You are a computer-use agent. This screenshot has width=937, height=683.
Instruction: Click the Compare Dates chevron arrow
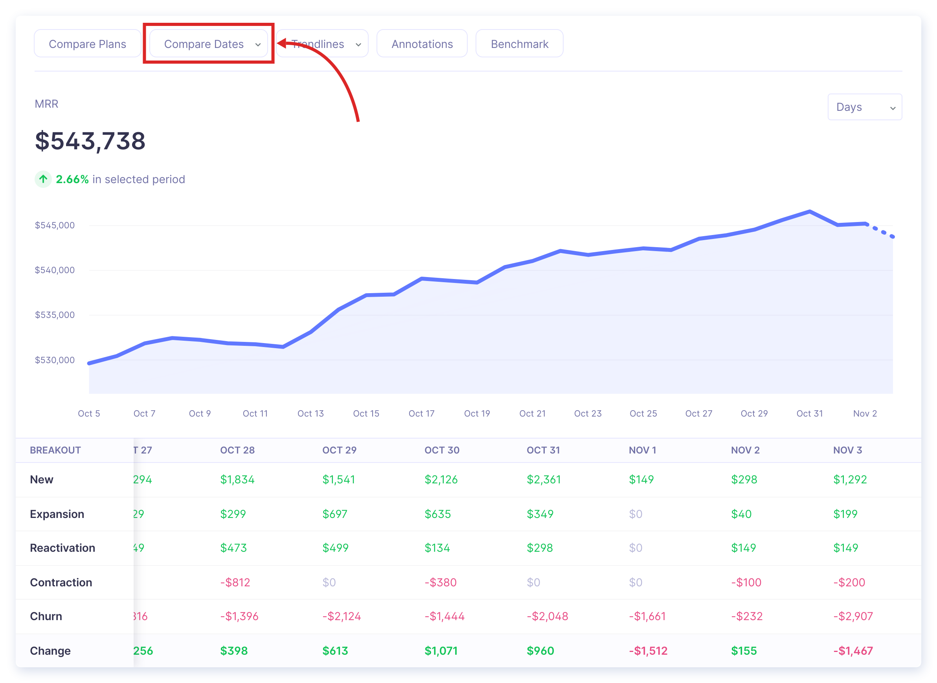click(x=258, y=45)
